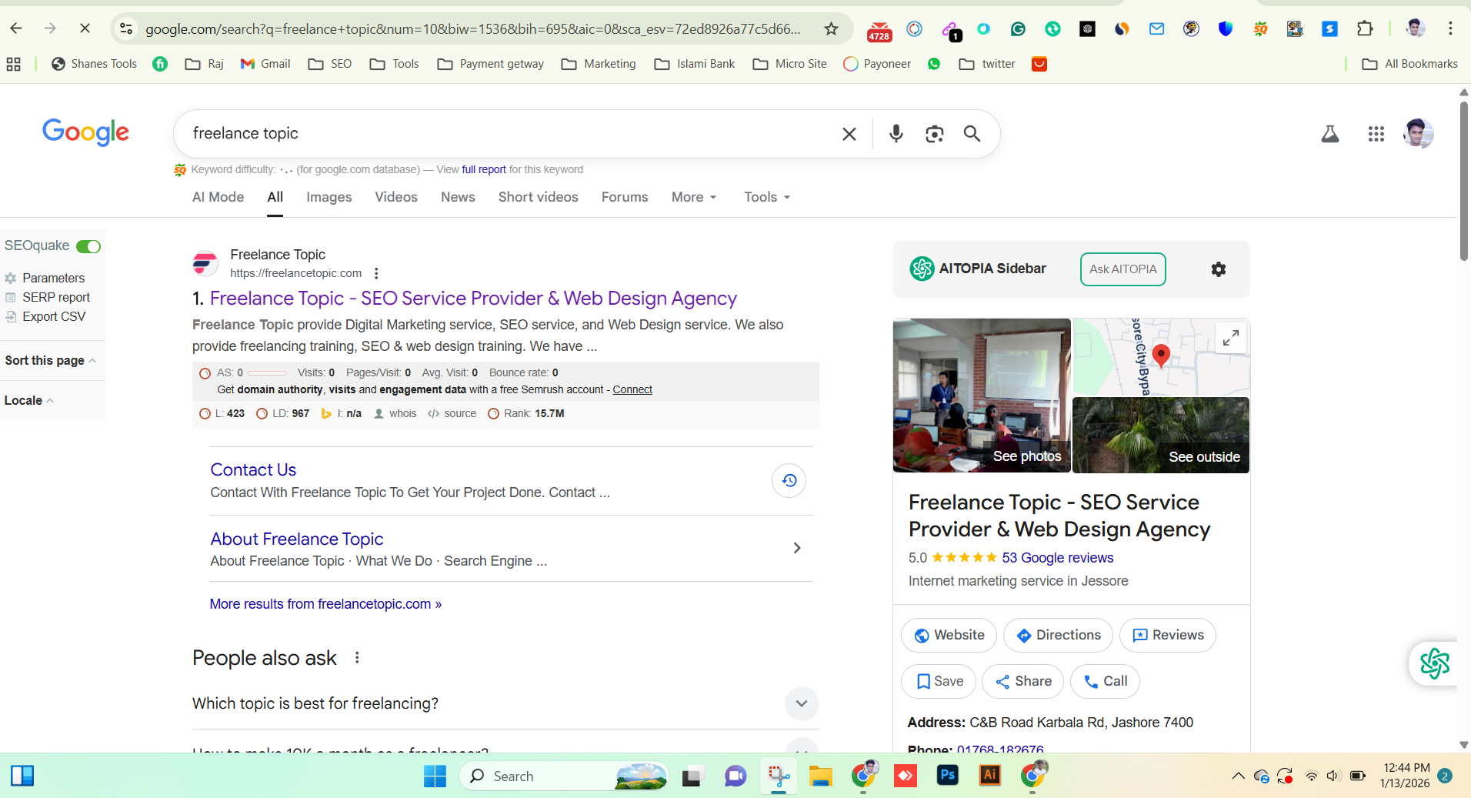Switch to the Videos tab
Viewport: 1471px width, 798px height.
[x=396, y=198]
